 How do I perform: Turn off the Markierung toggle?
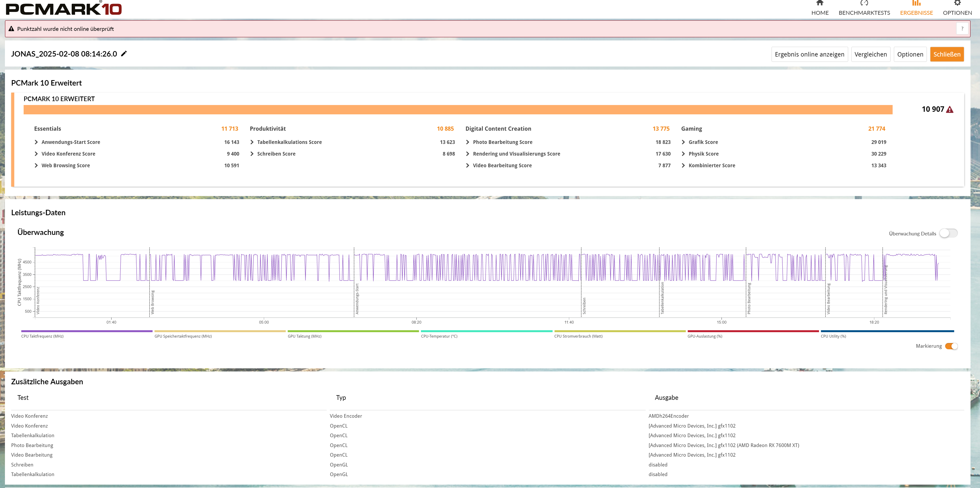click(x=951, y=346)
